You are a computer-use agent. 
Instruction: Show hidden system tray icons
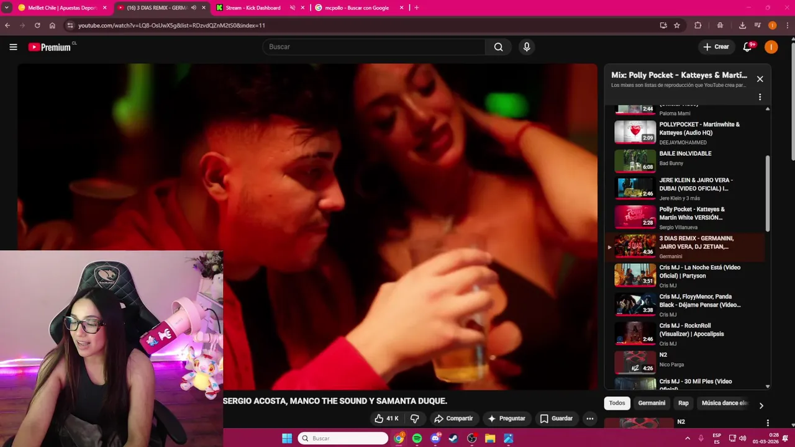(688, 438)
